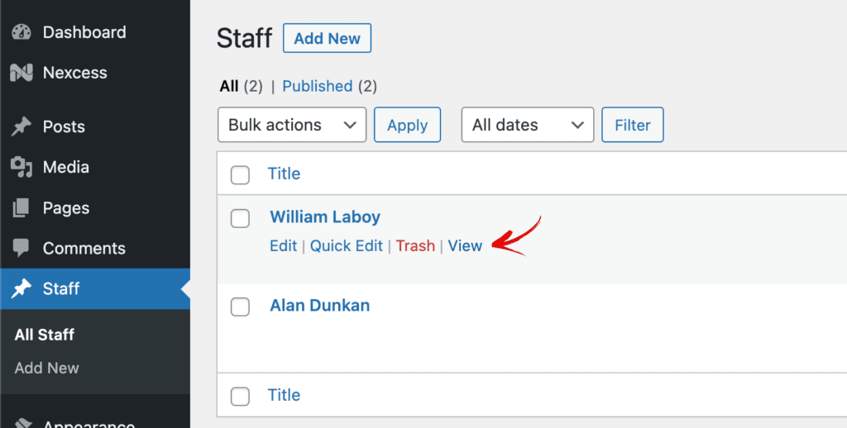Tick the Alan Dunkan row checkbox

(240, 307)
